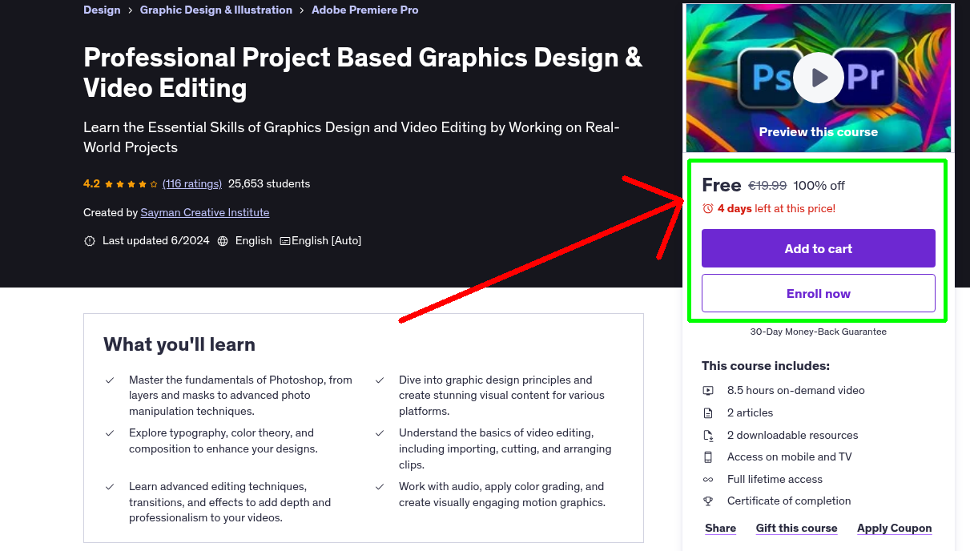This screenshot has height=551, width=970.
Task: Click Gift this course
Action: pos(797,528)
